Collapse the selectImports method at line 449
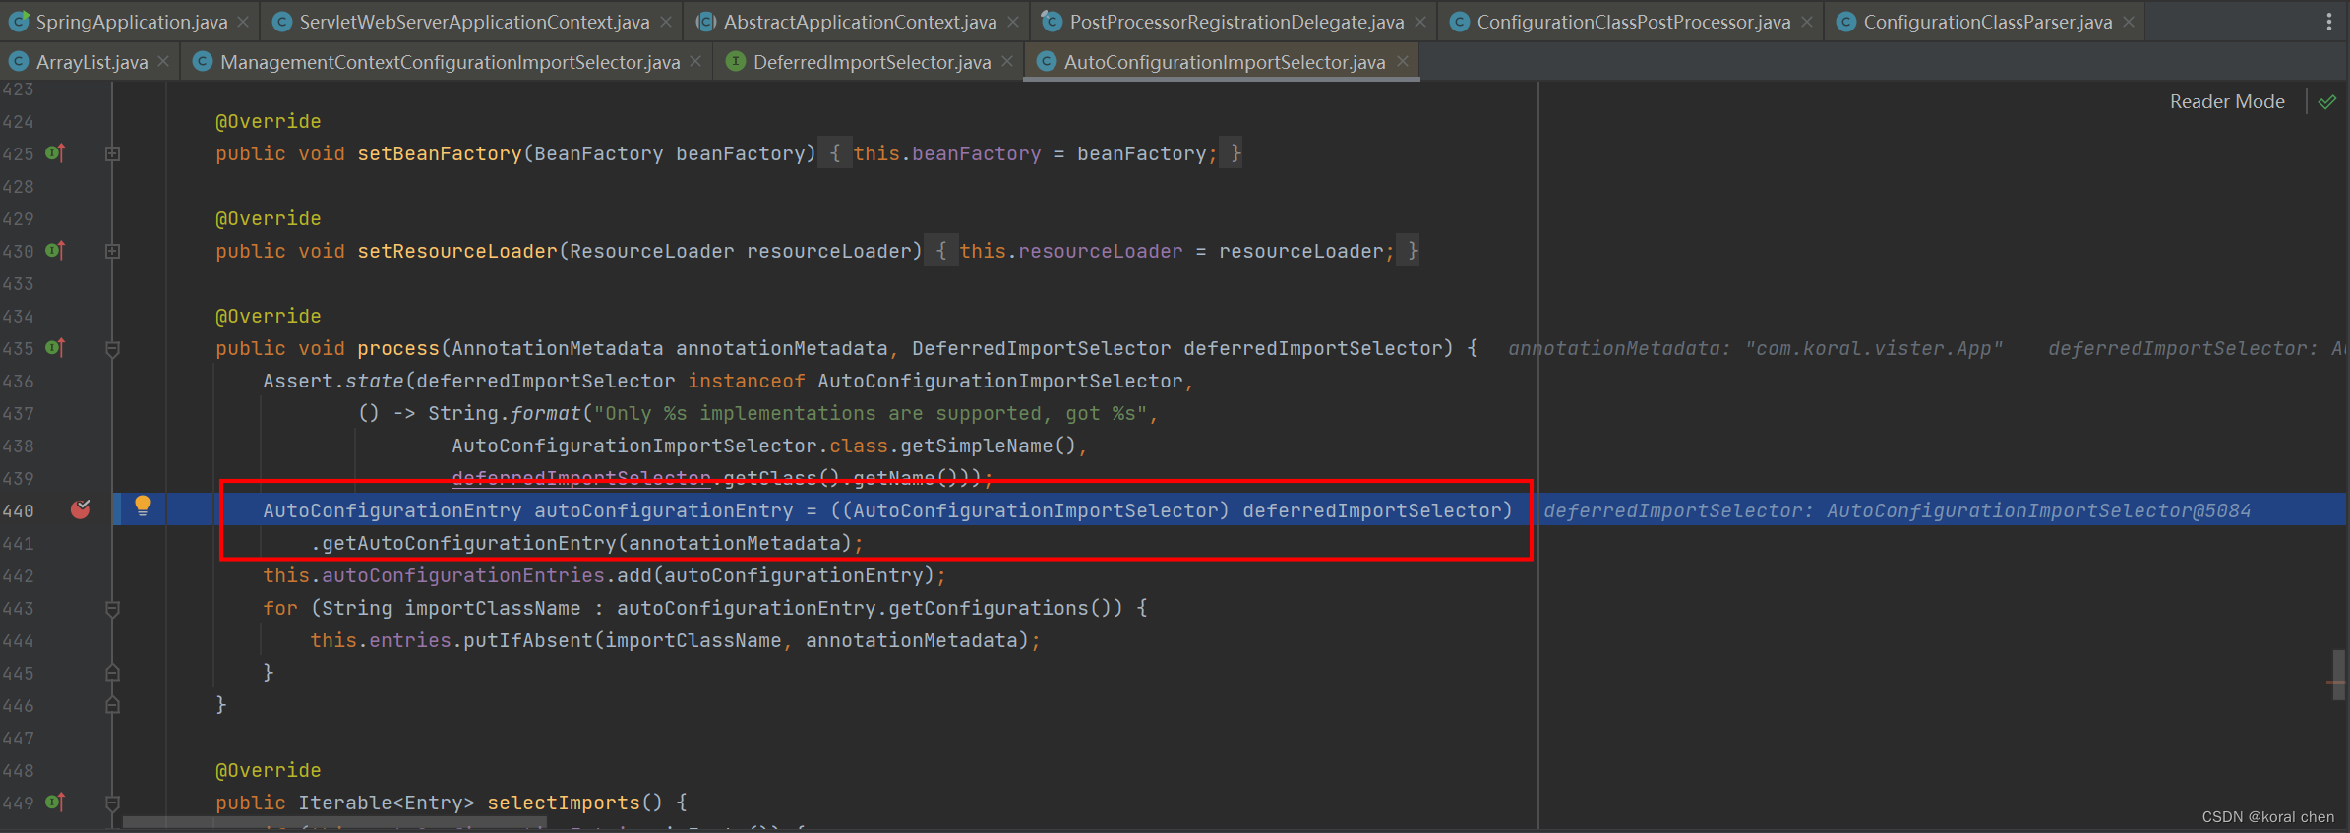Viewport: 2350px width, 833px height. coord(112,803)
